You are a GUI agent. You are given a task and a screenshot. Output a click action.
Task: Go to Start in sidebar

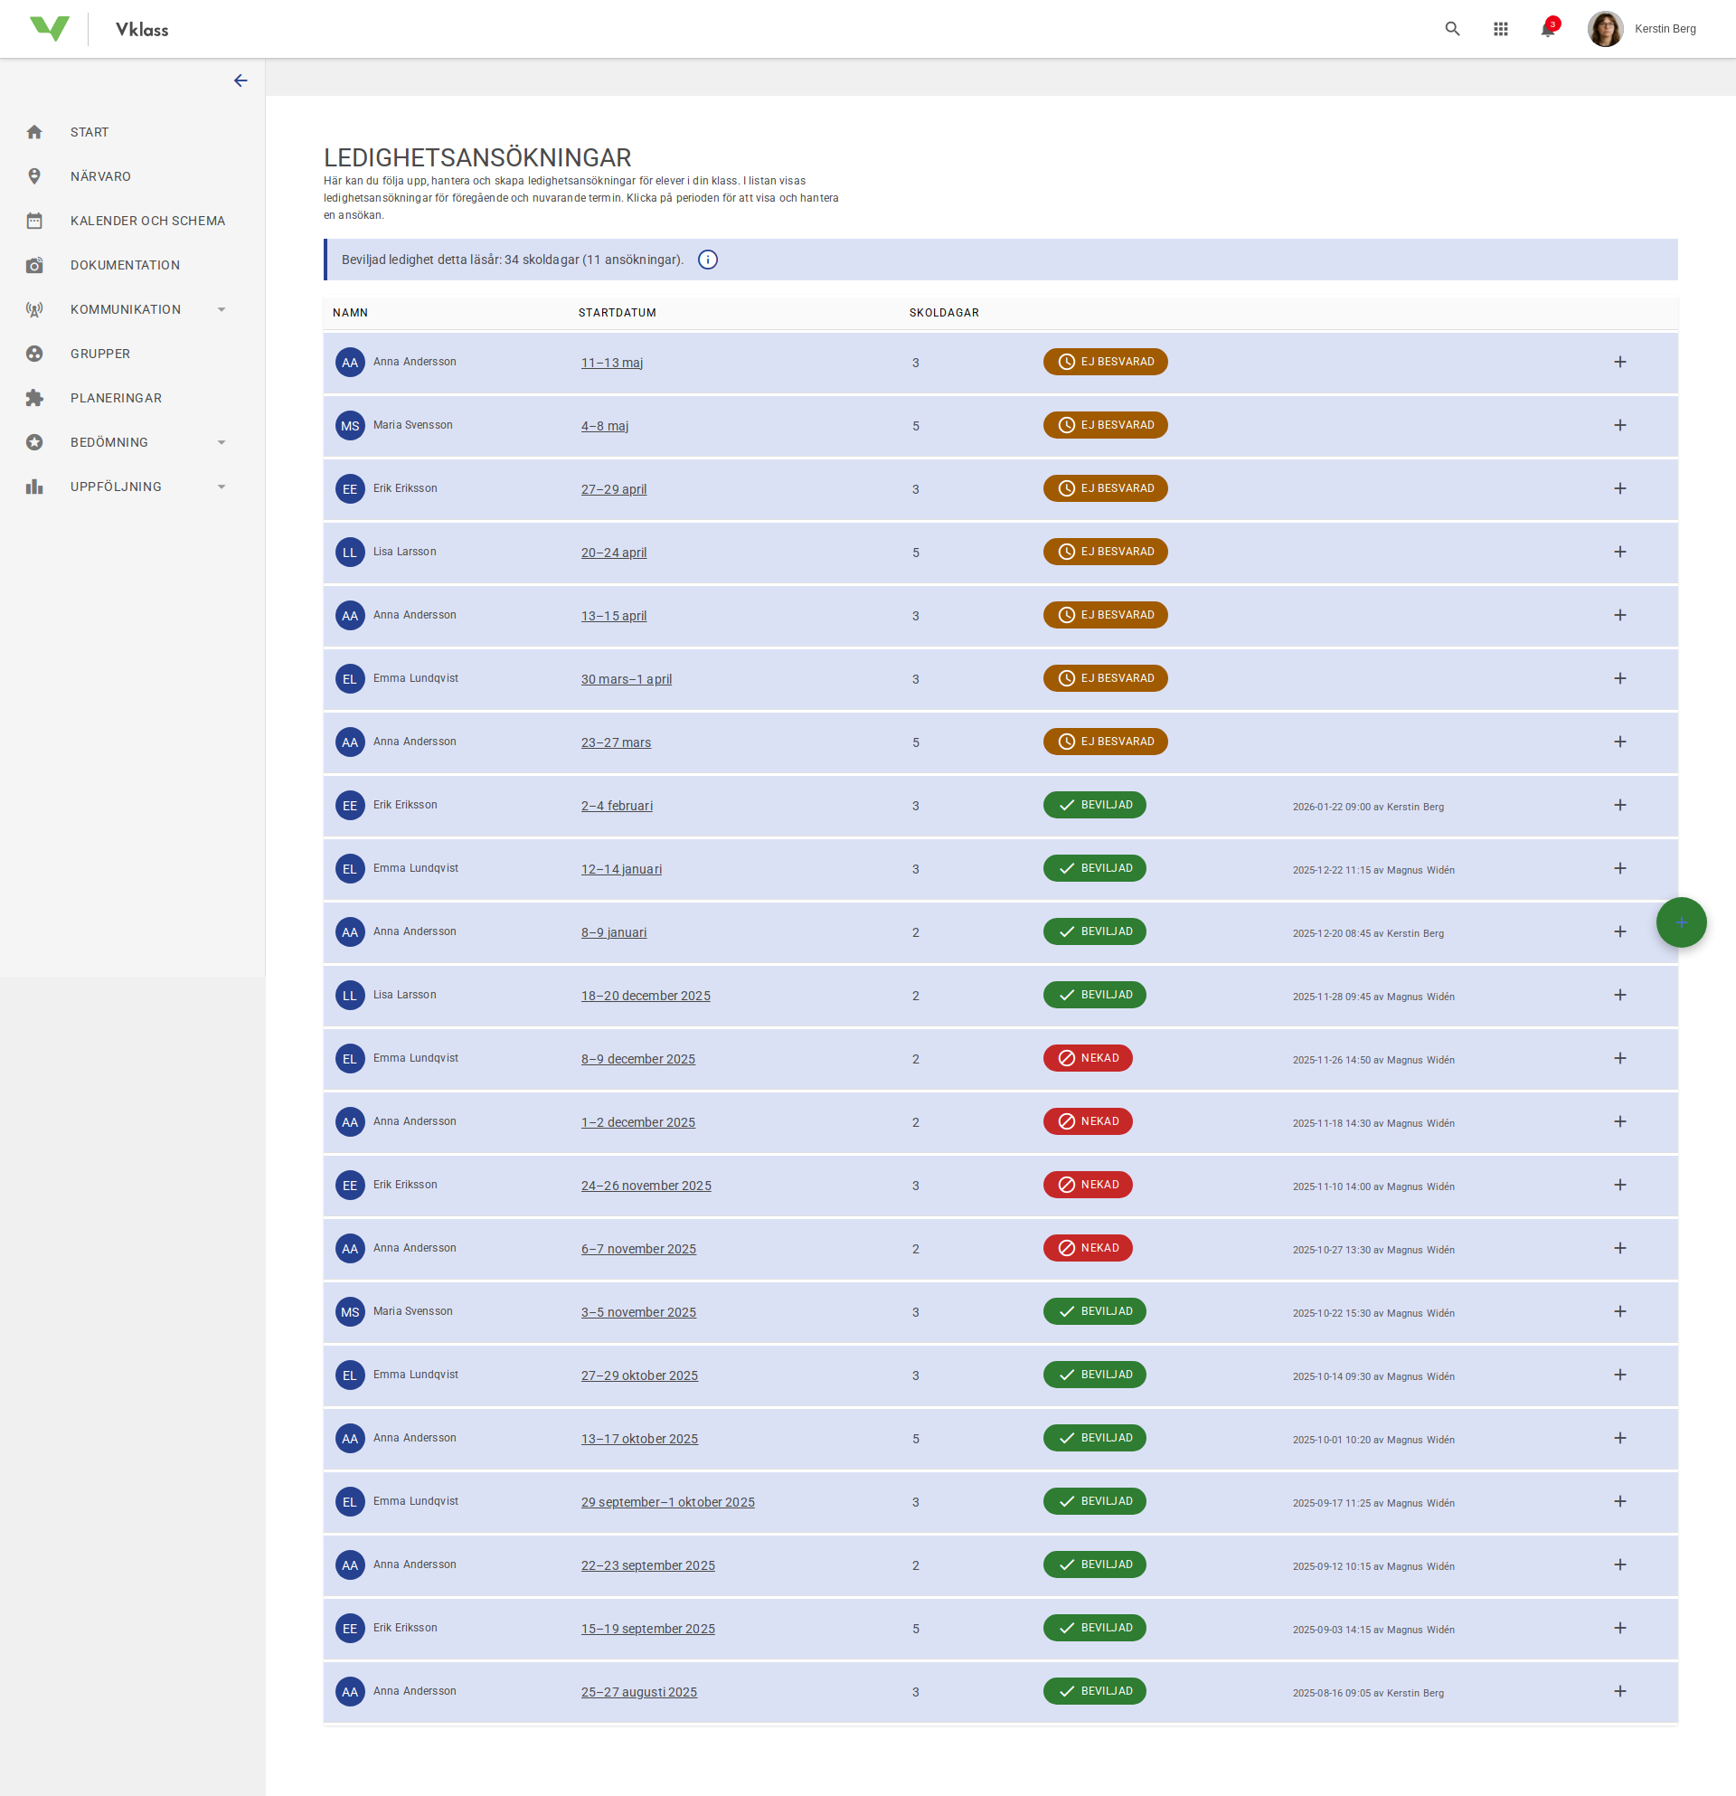(90, 132)
